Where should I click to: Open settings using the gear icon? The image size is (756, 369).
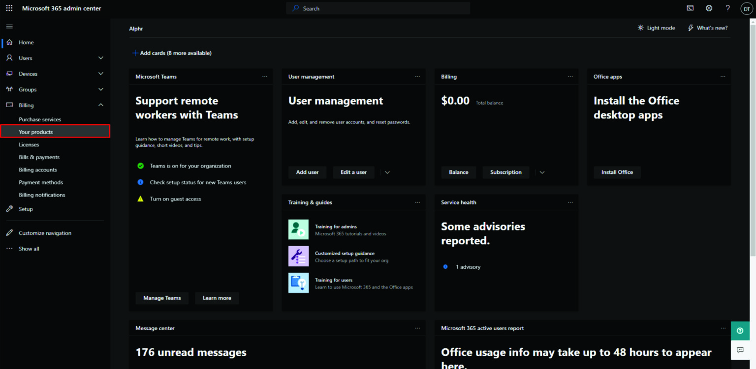click(x=709, y=8)
